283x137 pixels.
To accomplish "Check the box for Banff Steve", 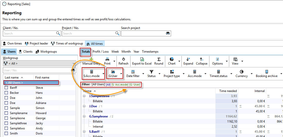I will click(x=6, y=88).
